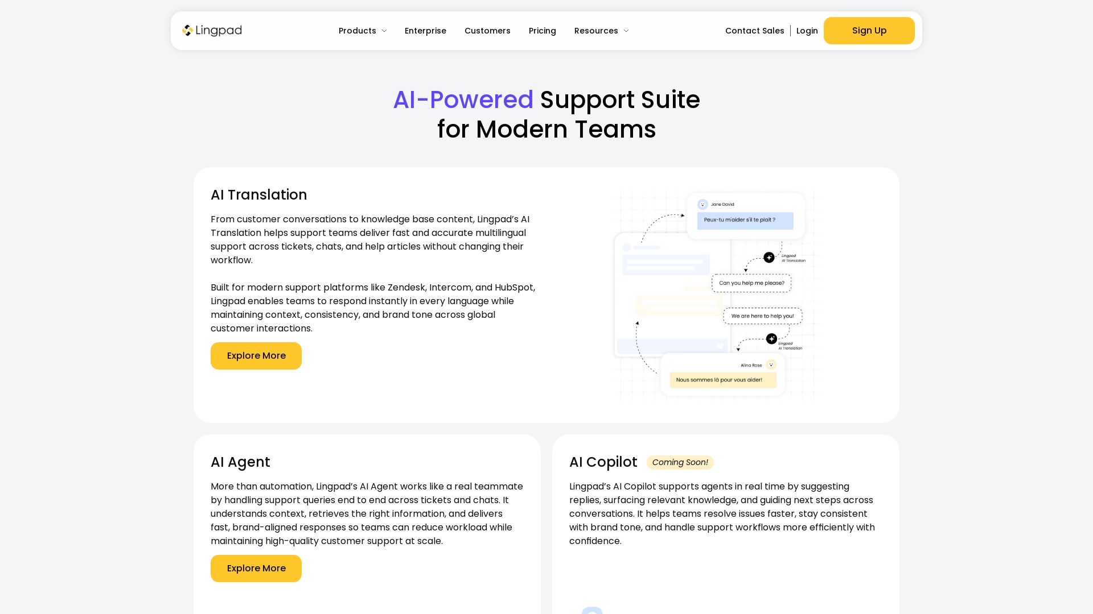Click the paragraph starting "More than automation"
The width and height of the screenshot is (1093, 614).
[x=367, y=514]
